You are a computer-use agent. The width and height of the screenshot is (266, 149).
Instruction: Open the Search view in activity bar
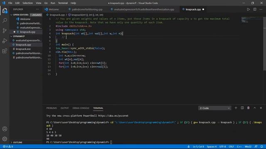point(5,20)
